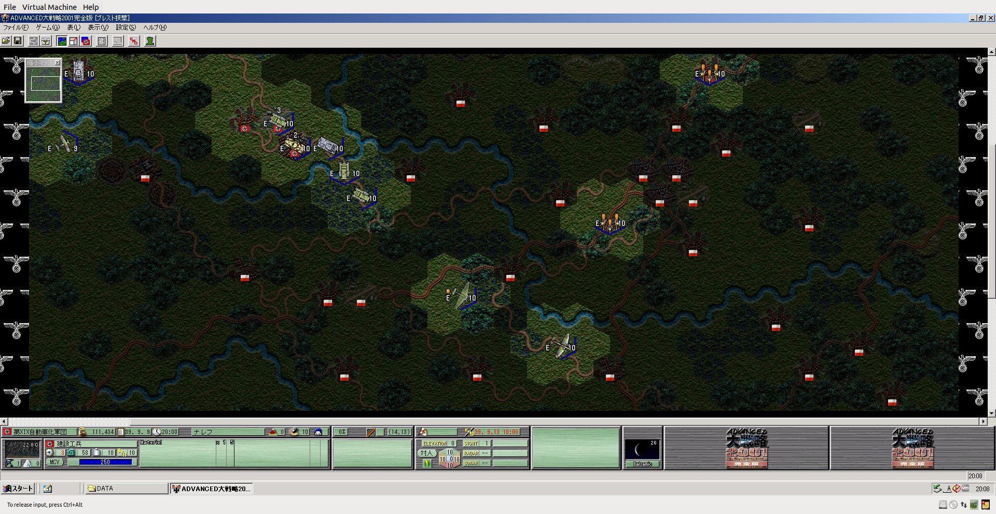Screen dimensions: 996x514
Task: Click the hexagonal defense value diagram
Action: point(449,459)
